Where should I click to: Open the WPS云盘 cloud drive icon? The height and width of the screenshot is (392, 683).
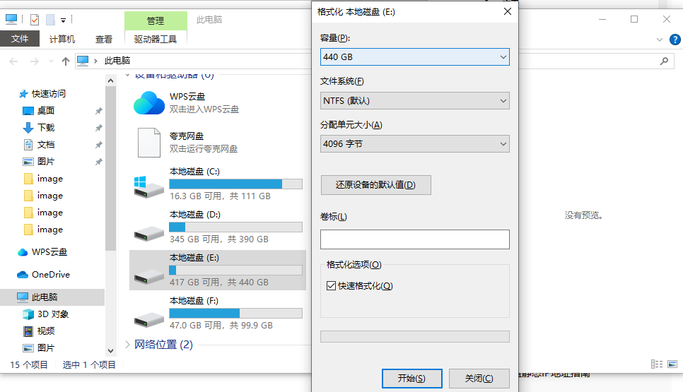(149, 102)
